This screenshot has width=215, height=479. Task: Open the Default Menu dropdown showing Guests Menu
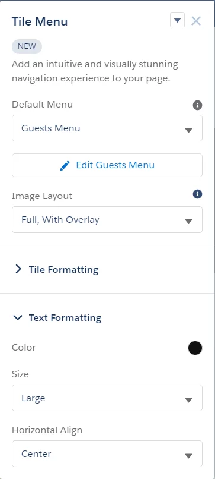point(107,128)
